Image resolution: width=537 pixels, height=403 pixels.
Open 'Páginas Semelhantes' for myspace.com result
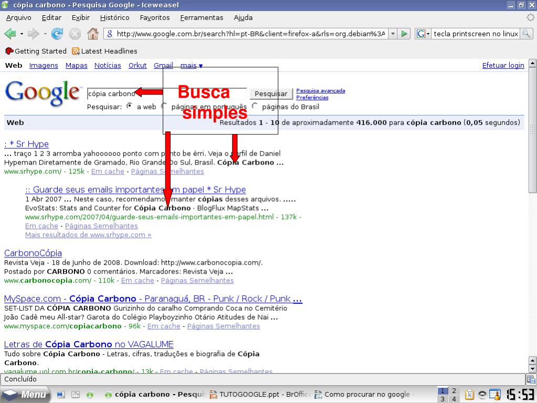223,326
